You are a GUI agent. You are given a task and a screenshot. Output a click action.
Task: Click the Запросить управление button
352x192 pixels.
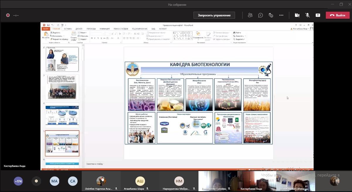click(214, 15)
